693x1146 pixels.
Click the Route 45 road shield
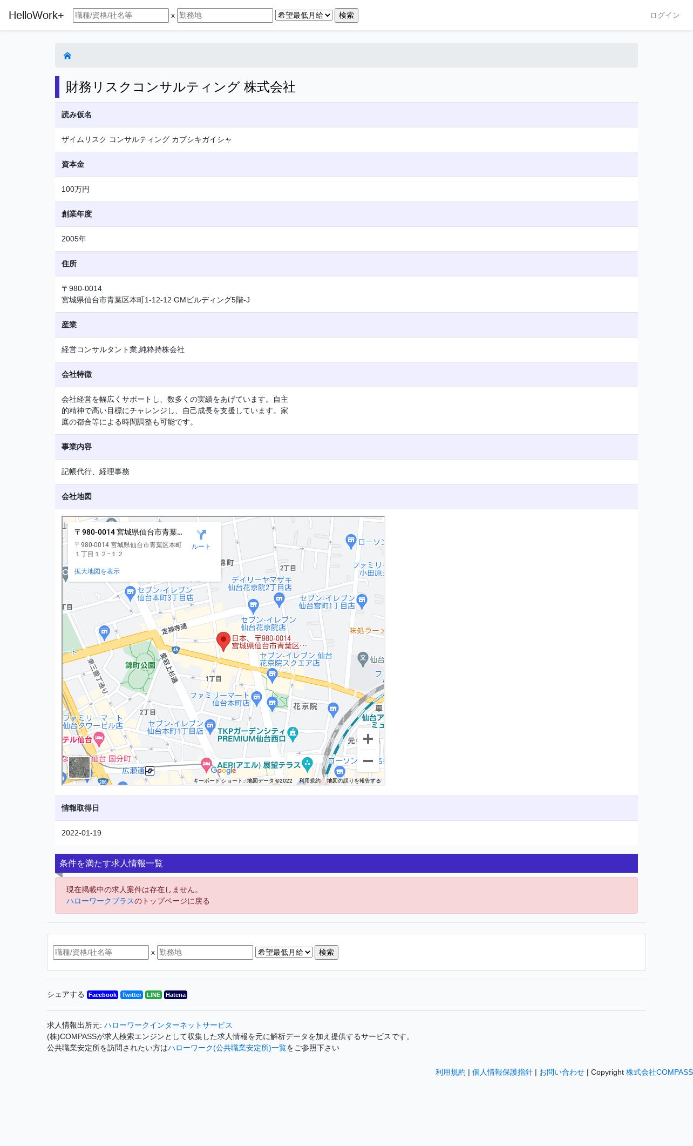tap(175, 650)
